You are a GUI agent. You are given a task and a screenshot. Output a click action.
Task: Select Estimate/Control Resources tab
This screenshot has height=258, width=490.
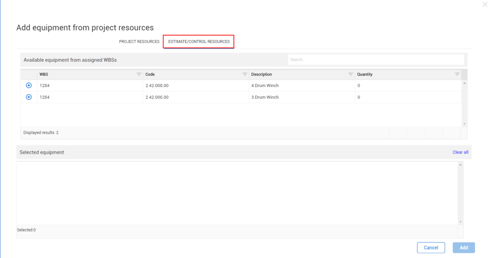point(199,42)
